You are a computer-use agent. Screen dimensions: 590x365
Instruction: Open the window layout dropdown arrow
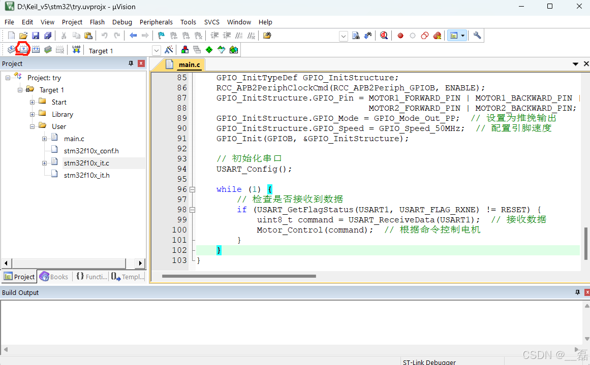tap(463, 36)
